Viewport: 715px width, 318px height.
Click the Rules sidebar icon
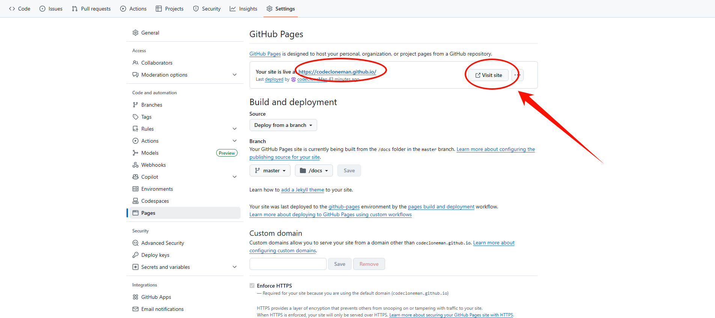coord(135,129)
